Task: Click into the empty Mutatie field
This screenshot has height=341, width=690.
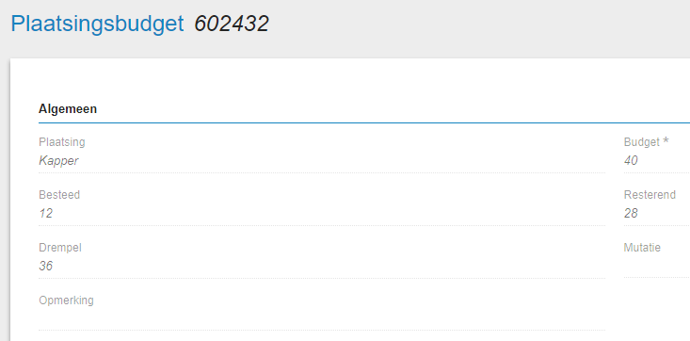Action: click(x=656, y=267)
